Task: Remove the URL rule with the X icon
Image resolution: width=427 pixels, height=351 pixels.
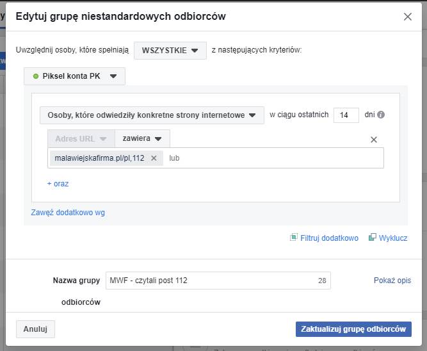Action: (375, 140)
